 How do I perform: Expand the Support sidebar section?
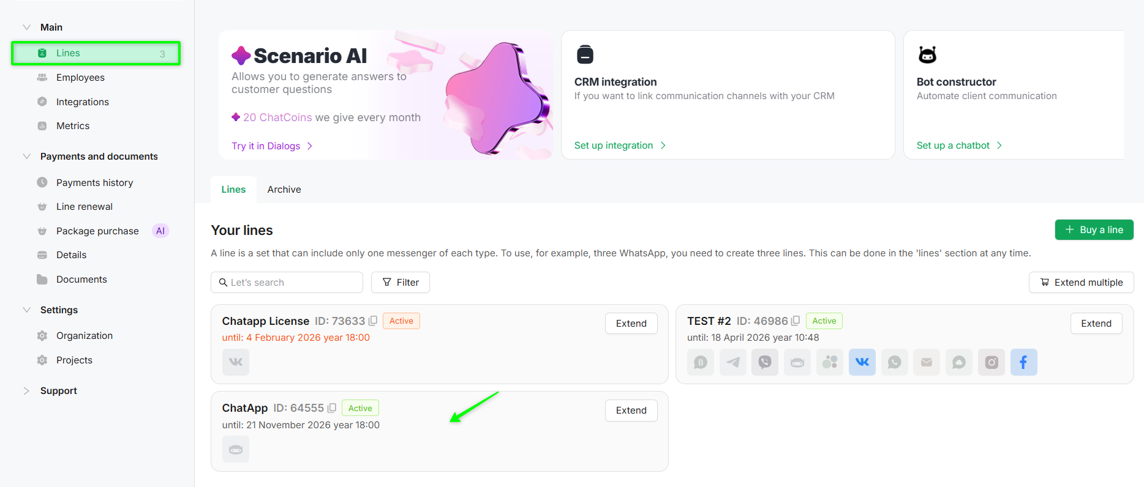[x=27, y=391]
